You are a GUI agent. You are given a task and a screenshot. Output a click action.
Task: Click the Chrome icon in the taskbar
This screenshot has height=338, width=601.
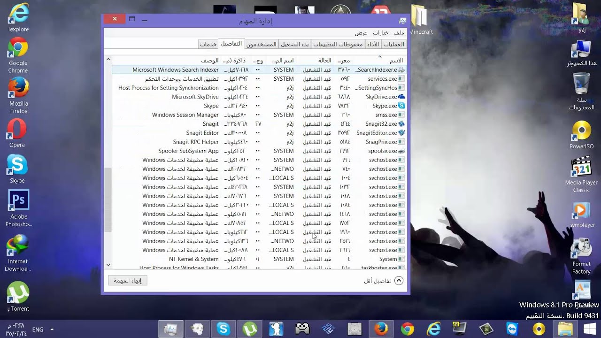point(407,329)
